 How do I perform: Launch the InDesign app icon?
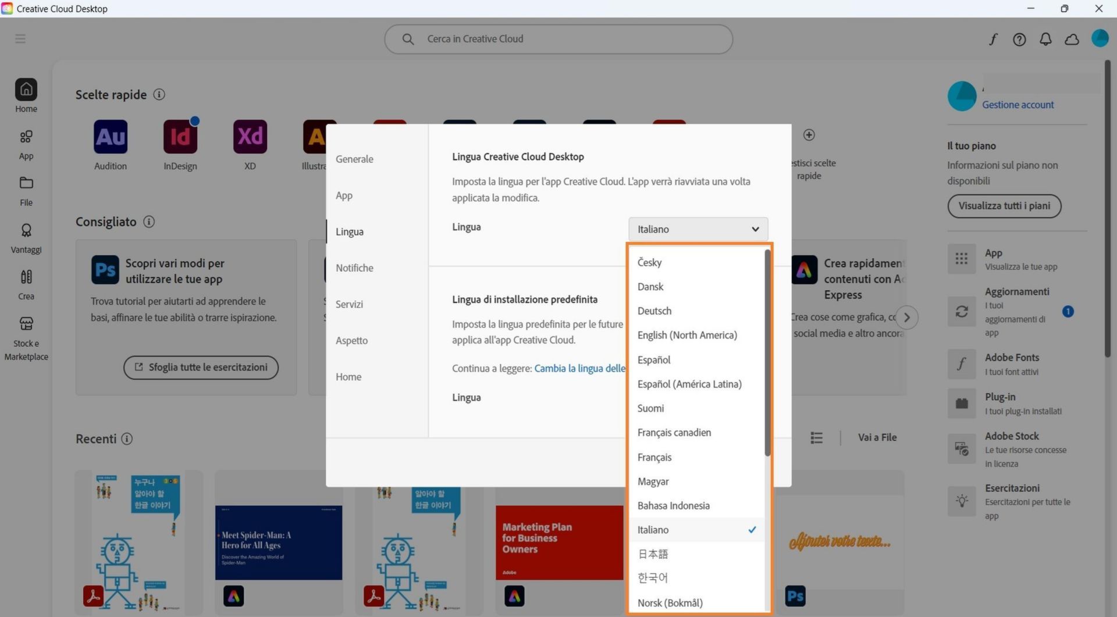click(x=180, y=137)
